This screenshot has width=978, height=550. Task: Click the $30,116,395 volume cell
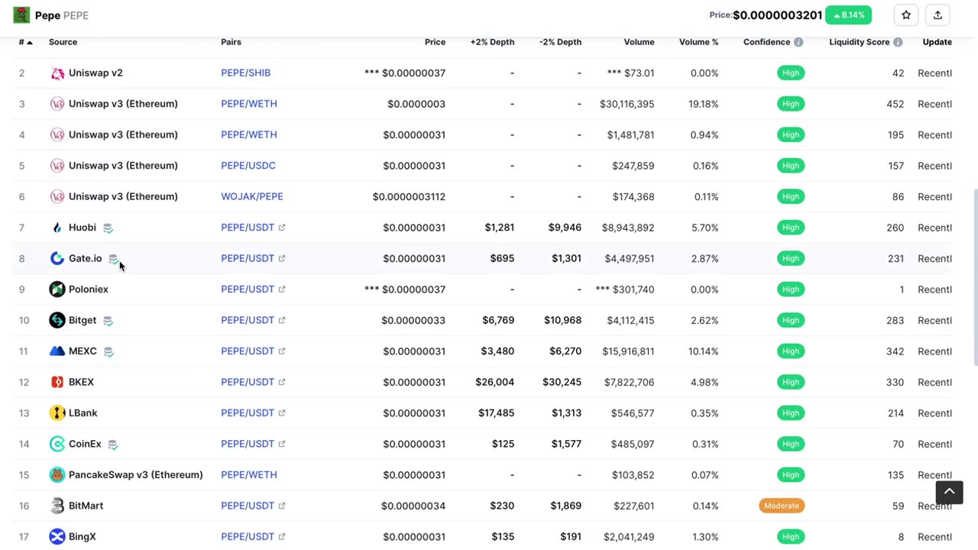[627, 104]
